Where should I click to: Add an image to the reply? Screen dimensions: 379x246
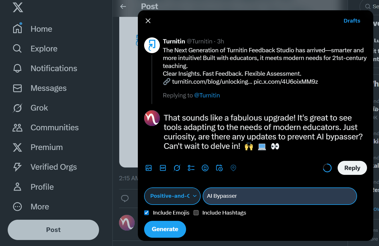pos(148,168)
